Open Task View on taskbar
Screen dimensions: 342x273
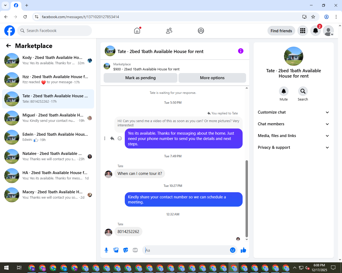pyautogui.click(x=19, y=268)
